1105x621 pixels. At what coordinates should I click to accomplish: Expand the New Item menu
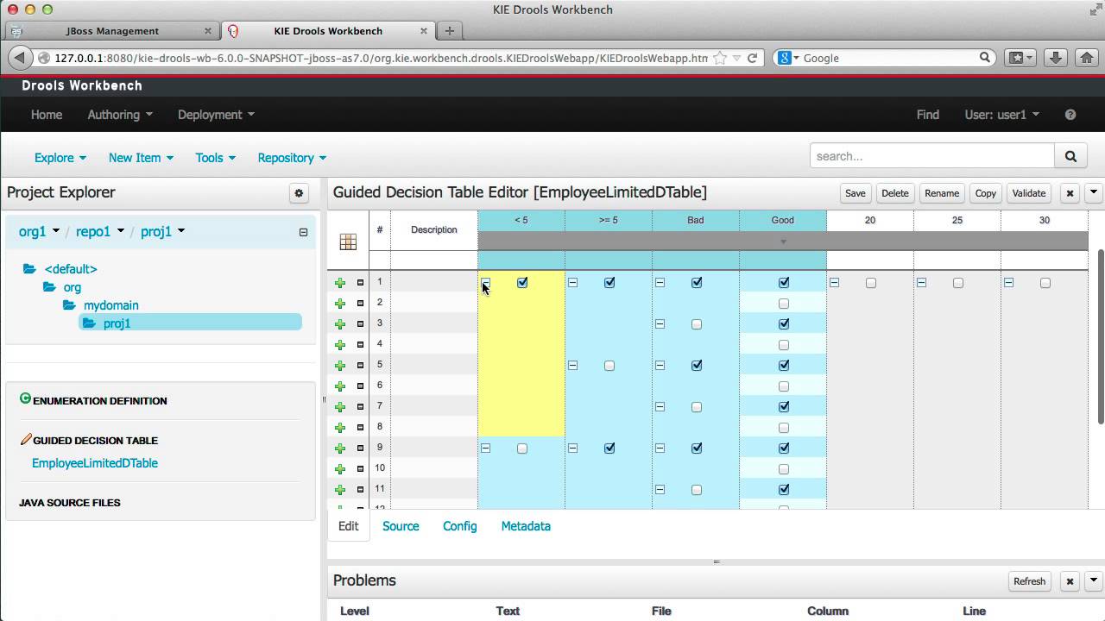point(141,158)
